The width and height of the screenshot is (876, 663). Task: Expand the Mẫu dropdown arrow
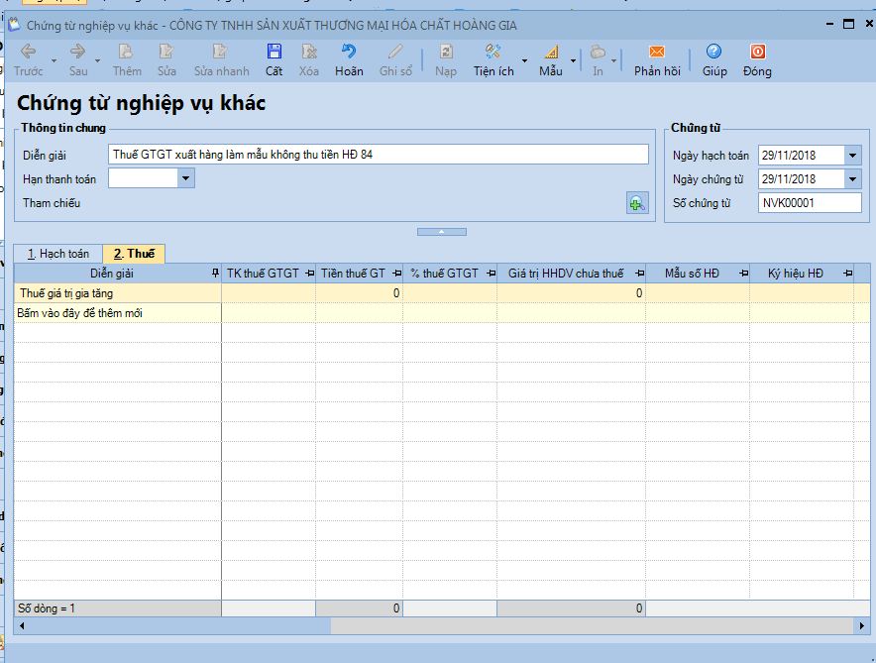click(573, 60)
